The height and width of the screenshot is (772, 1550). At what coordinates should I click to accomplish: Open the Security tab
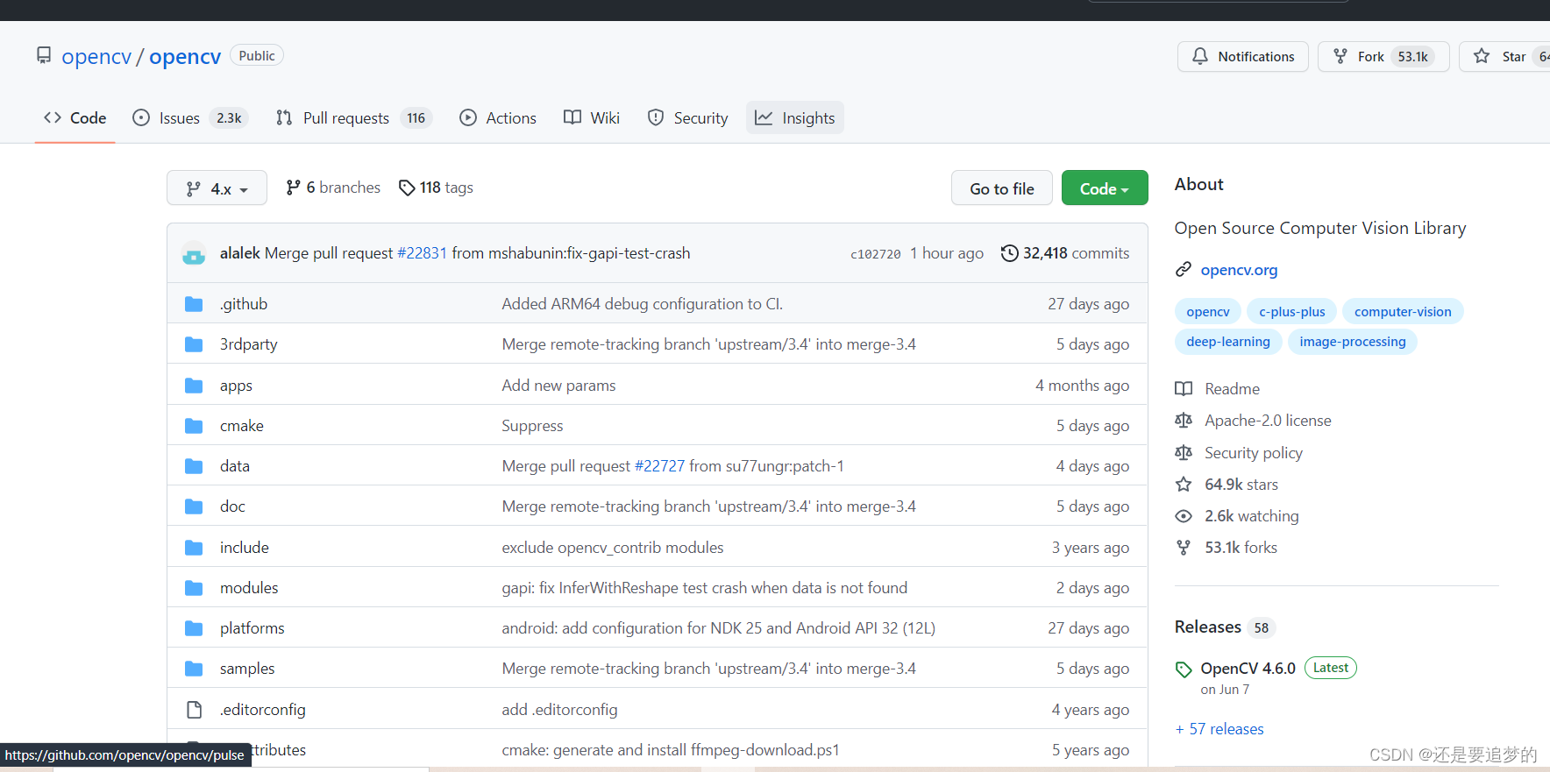[x=688, y=118]
